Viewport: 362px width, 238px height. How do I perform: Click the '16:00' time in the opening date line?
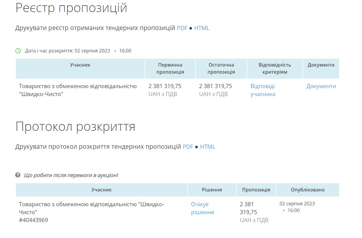pyautogui.click(x=125, y=51)
